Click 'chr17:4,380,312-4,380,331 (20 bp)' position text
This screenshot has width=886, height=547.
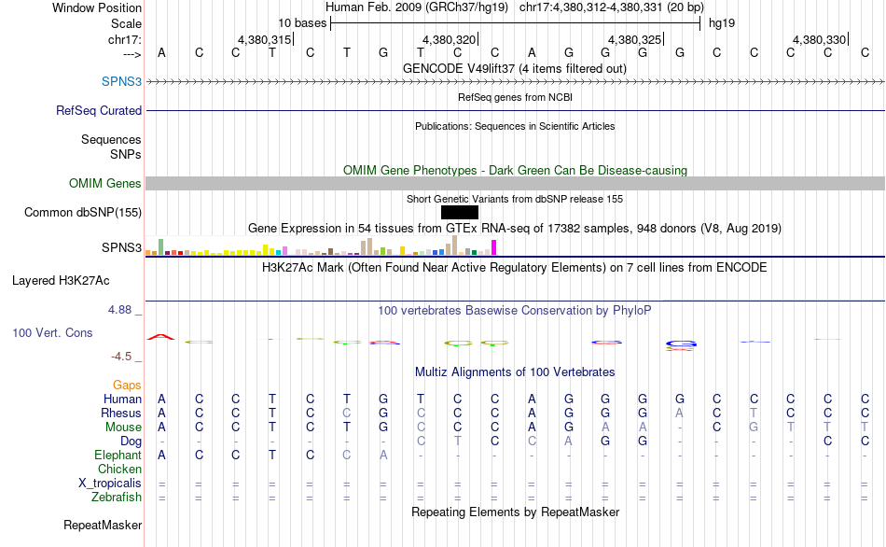(612, 7)
